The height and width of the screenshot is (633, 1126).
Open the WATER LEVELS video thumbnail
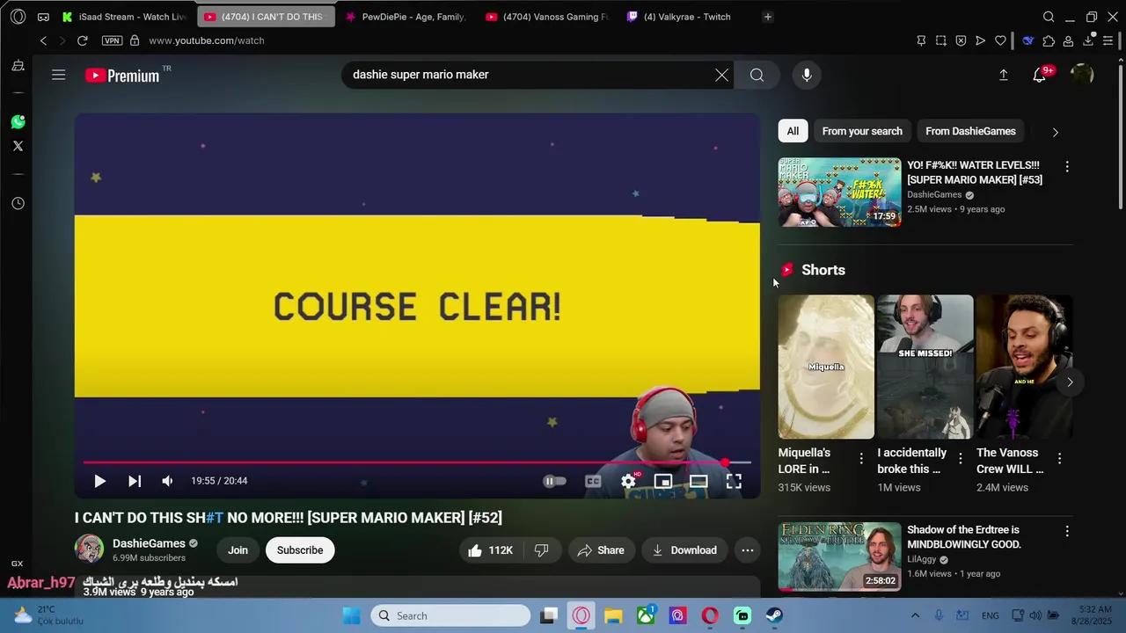tap(839, 192)
